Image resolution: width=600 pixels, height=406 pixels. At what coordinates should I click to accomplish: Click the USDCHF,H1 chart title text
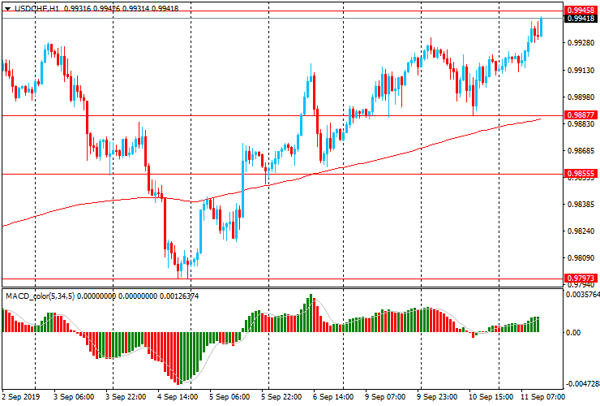point(36,8)
